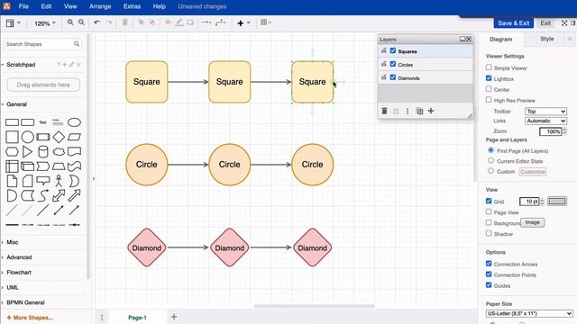Enable the Page View checkbox
The height and width of the screenshot is (324, 577).
489,212
